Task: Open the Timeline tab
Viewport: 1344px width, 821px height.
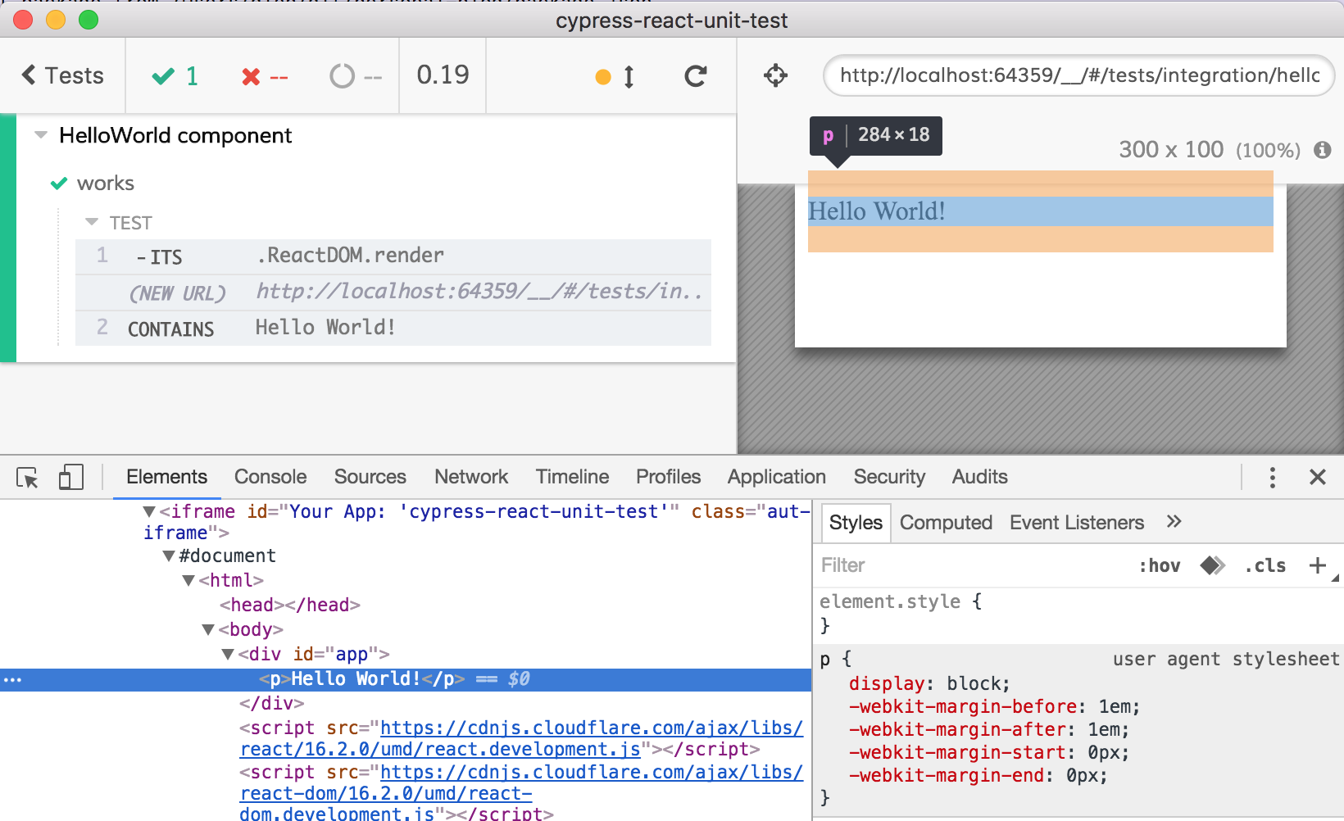Action: click(x=572, y=477)
